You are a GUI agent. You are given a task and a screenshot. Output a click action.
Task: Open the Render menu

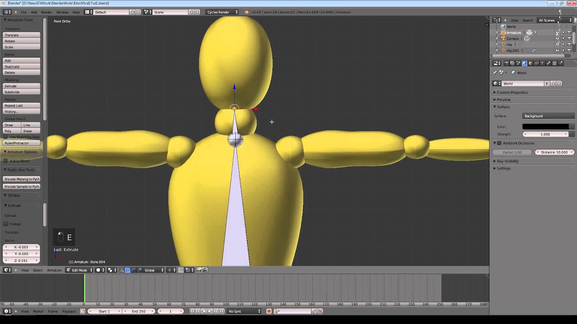coord(46,12)
